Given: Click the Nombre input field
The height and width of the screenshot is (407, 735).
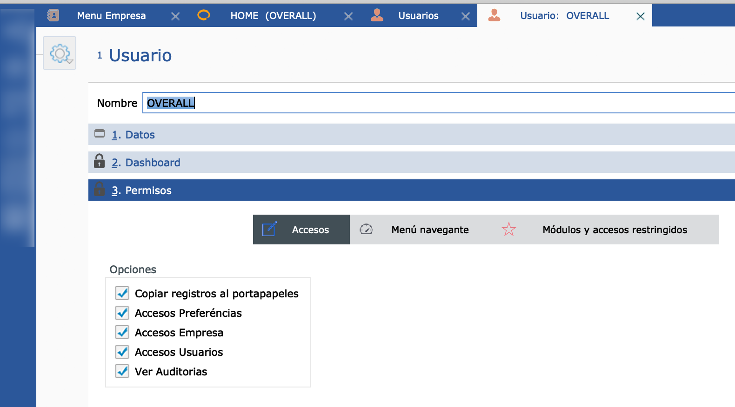Looking at the screenshot, I should [x=437, y=103].
